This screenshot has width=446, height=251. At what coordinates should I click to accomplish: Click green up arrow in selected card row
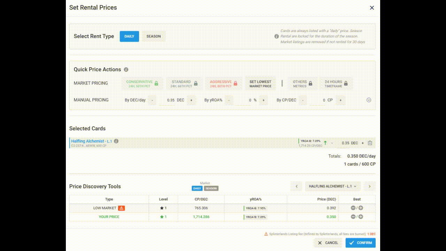(325, 143)
